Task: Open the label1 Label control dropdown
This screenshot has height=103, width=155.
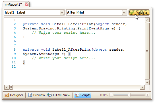Action: click(62, 12)
